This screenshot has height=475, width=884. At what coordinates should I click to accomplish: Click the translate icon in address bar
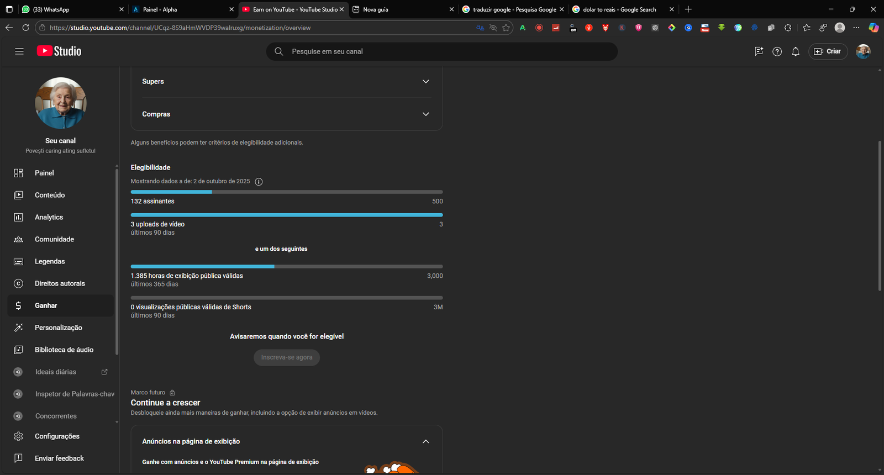pyautogui.click(x=480, y=28)
